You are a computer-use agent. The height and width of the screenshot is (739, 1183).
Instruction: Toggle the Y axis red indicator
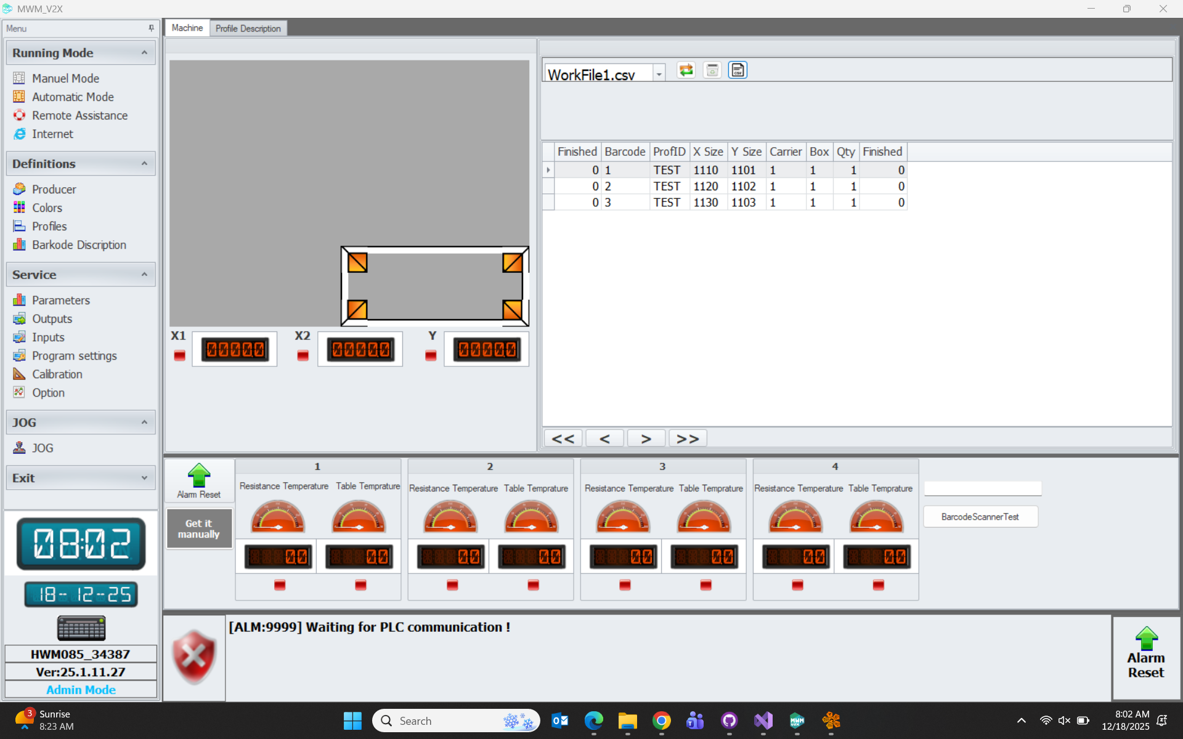pyautogui.click(x=431, y=355)
